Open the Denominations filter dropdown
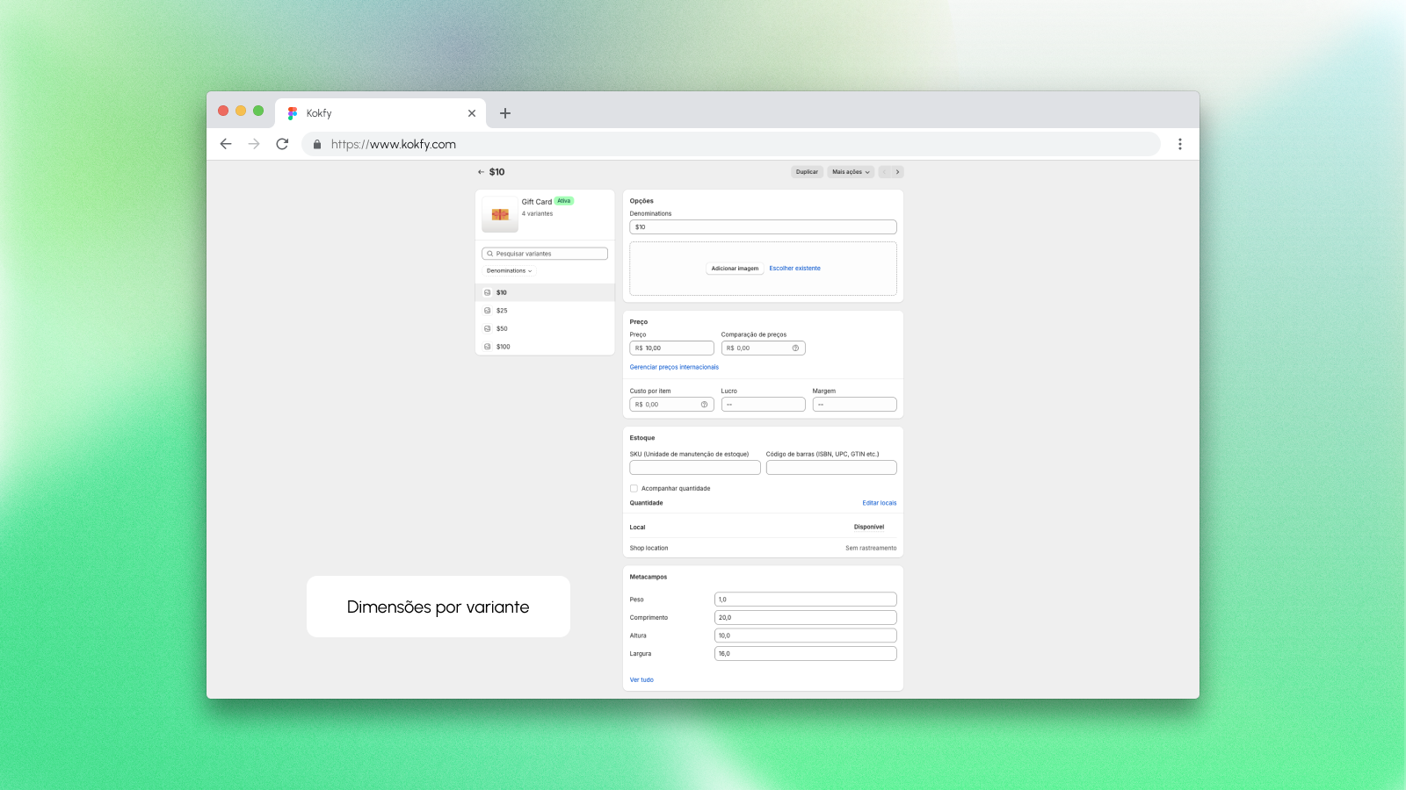Viewport: 1406px width, 790px height. click(x=508, y=270)
